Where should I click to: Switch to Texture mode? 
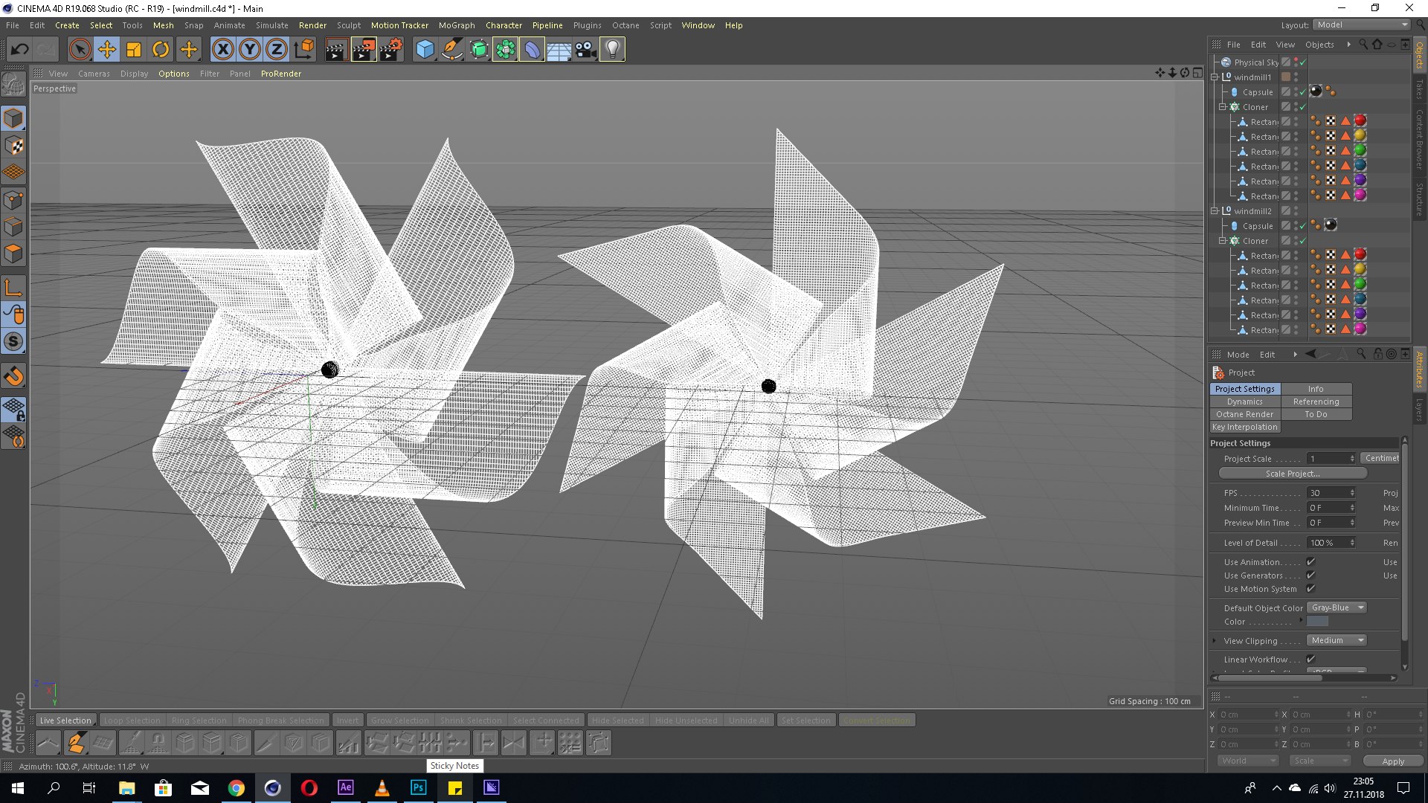point(13,146)
